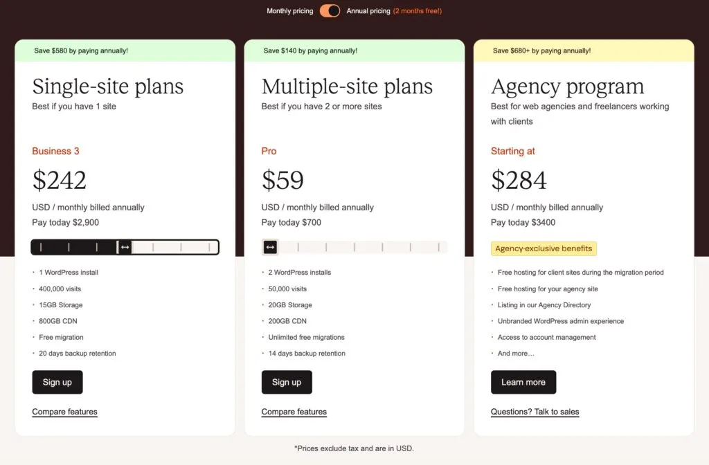
Task: Click the Single-site plan slider handle icon
Action: pos(125,247)
